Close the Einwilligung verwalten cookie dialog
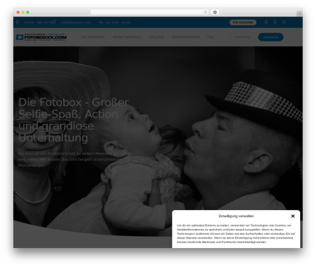316x267 pixels. pyautogui.click(x=293, y=216)
